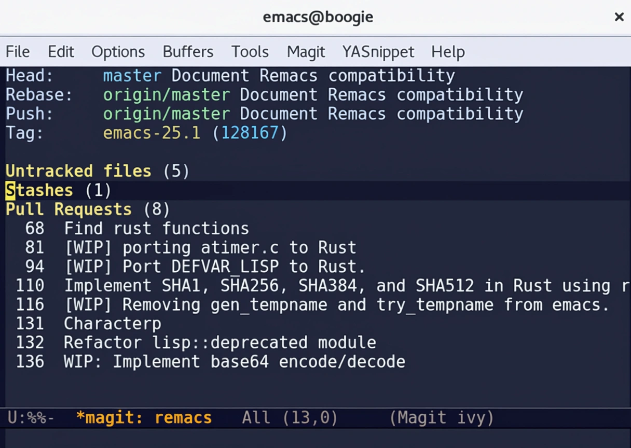This screenshot has height=448, width=631.
Task: Click origin/master on the Rebase line
Action: [166, 95]
